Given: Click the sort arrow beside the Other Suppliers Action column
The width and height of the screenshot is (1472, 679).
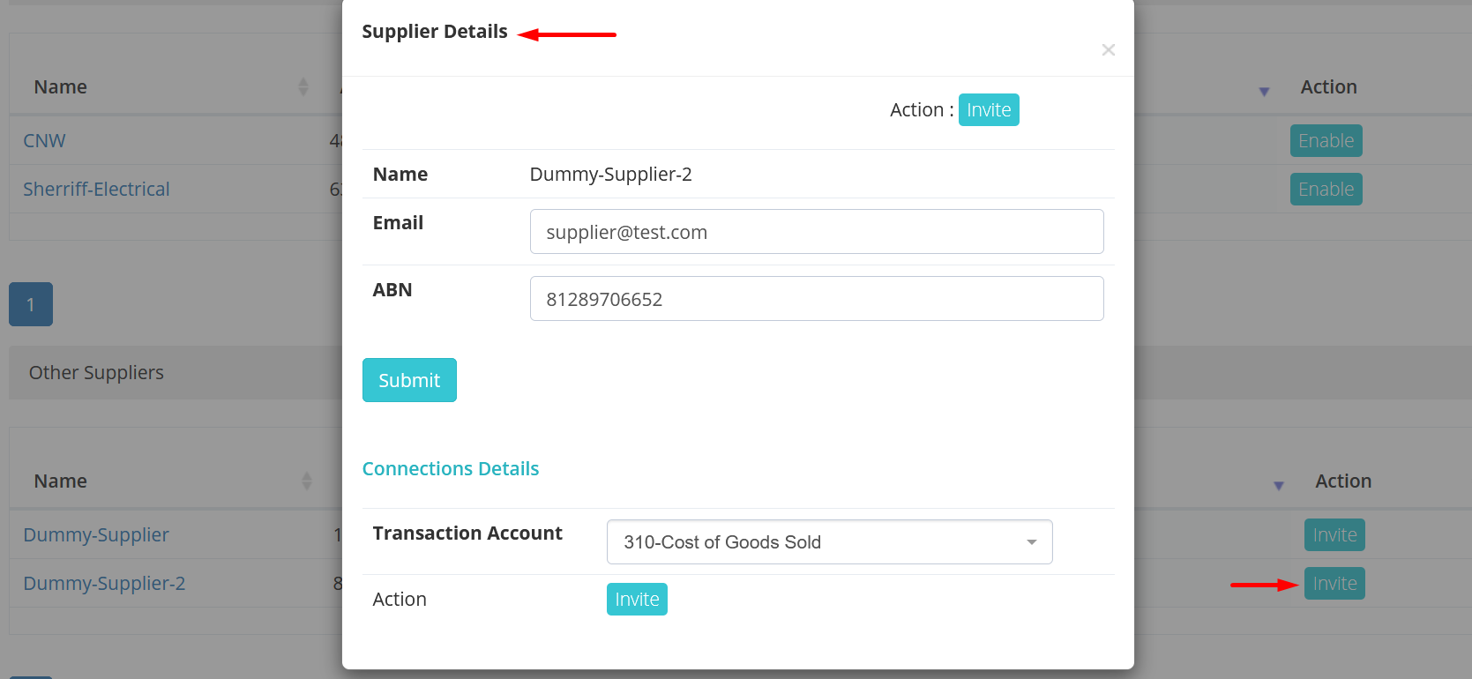Looking at the screenshot, I should pyautogui.click(x=1278, y=486).
